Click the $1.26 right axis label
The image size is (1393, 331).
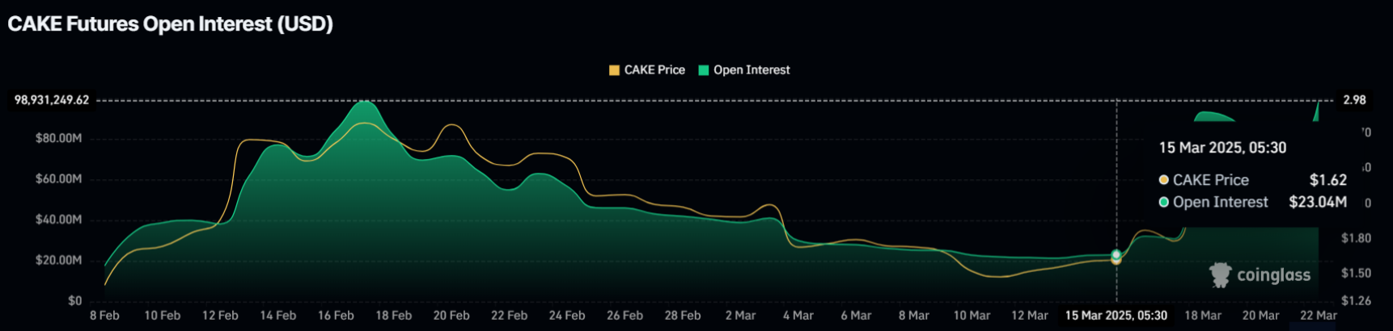click(1356, 301)
